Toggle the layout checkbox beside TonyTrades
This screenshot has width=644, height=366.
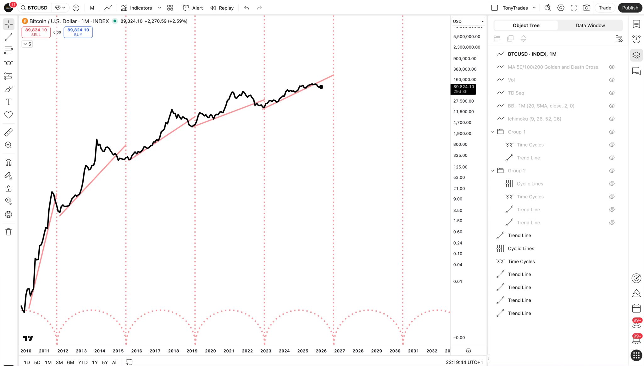point(494,8)
